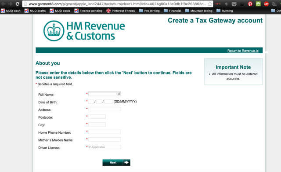Click the Evernote elephant extension icon
Viewport: 281px width, 172px height.
[x=226, y=4]
